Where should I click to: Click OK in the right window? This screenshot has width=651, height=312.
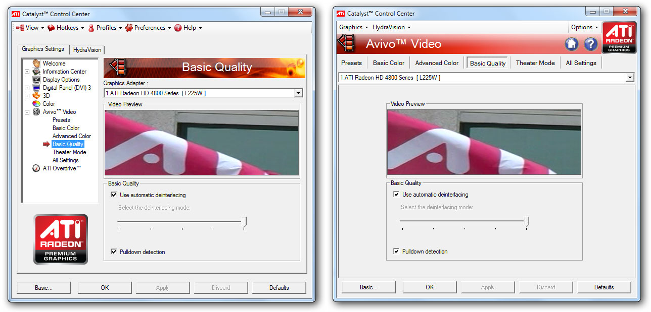pyautogui.click(x=430, y=287)
